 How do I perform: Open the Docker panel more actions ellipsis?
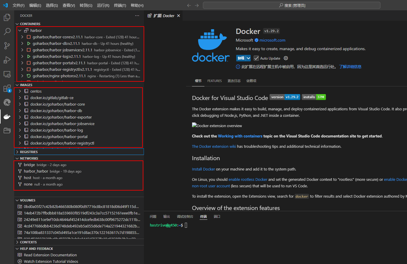pyautogui.click(x=137, y=16)
